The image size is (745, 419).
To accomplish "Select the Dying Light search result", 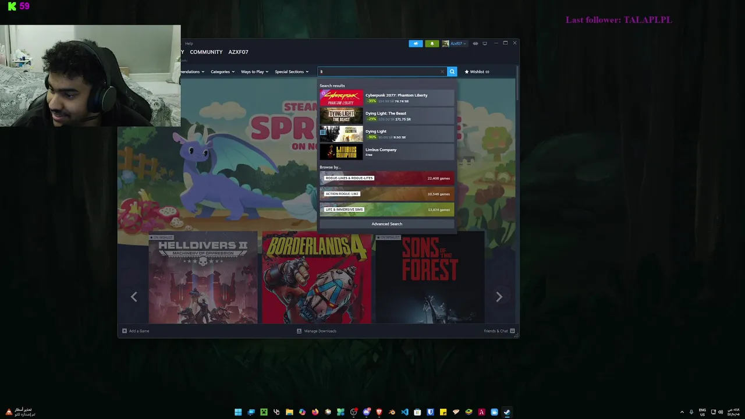I will 386,134.
